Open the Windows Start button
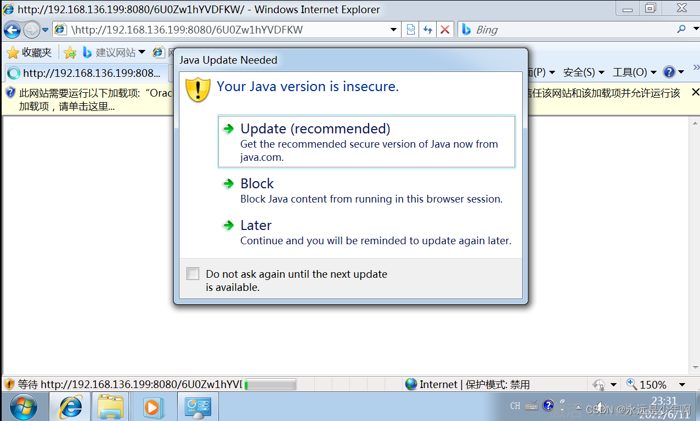This screenshot has width=700, height=421. [x=24, y=407]
